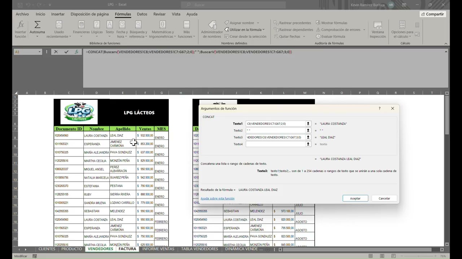Click in the Texto1 input field
Viewport: 462px width, 259px height.
click(275, 124)
